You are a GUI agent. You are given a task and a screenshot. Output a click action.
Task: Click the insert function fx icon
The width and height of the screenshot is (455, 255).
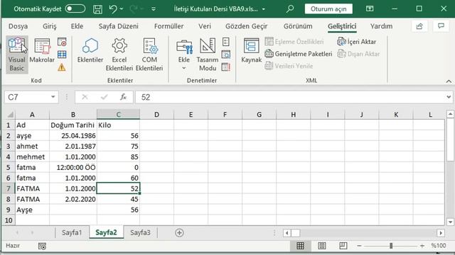coord(123,97)
